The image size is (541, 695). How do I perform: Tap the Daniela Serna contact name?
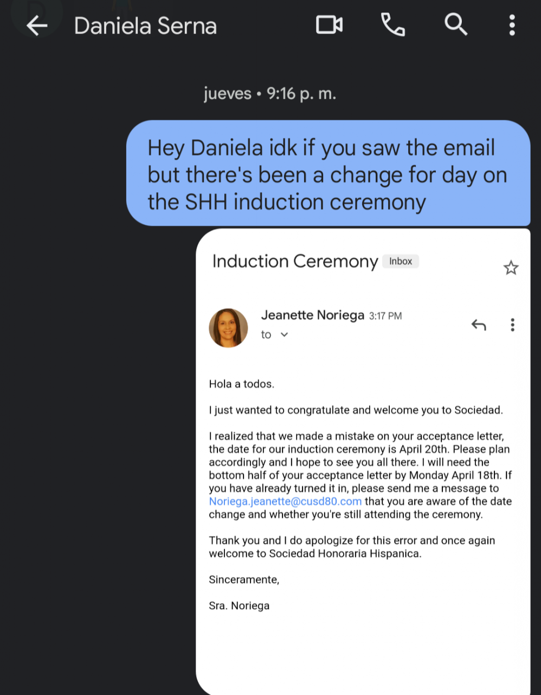(145, 26)
